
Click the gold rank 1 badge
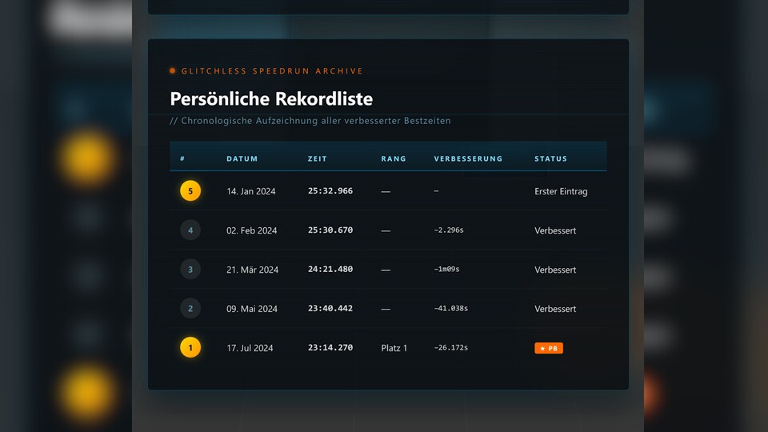point(190,348)
